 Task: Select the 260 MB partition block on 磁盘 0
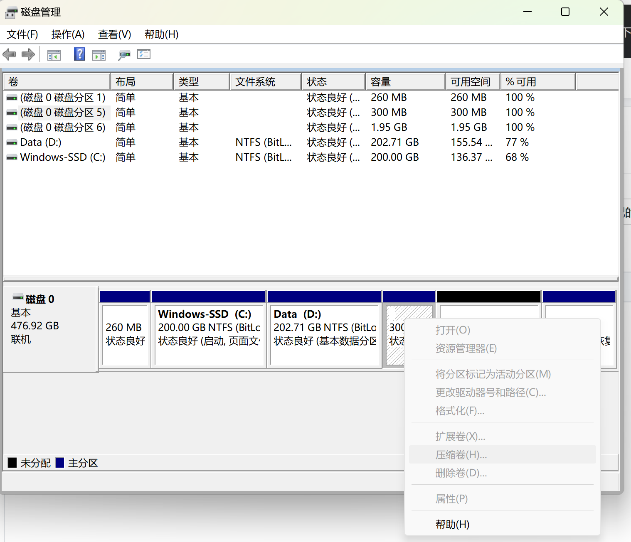[125, 334]
